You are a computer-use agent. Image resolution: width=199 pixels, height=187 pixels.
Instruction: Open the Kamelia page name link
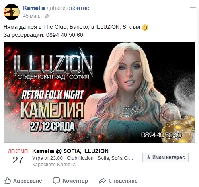click(x=34, y=8)
